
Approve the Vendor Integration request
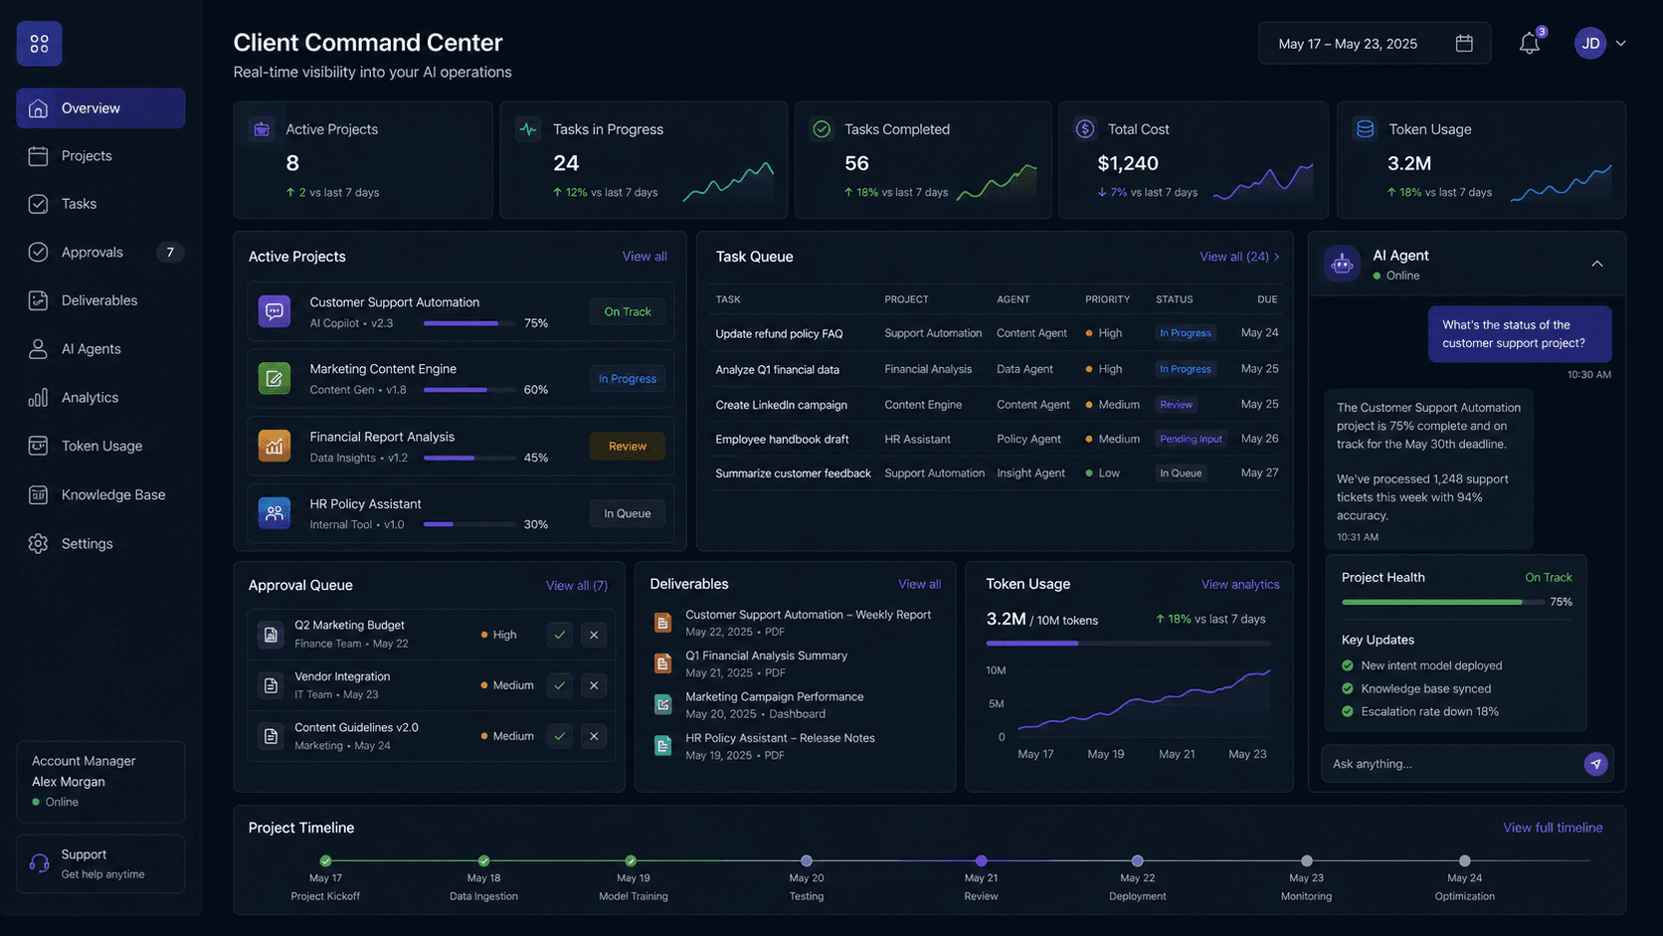tap(560, 685)
